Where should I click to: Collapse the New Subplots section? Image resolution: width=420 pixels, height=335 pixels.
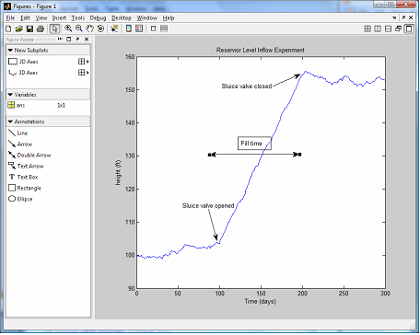[x=10, y=50]
